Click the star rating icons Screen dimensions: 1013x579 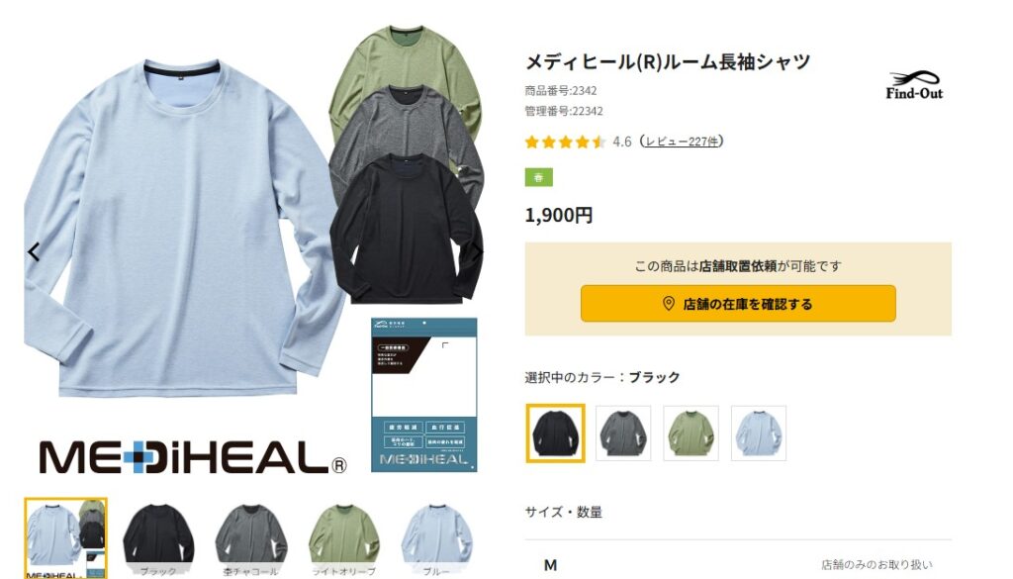pos(565,142)
